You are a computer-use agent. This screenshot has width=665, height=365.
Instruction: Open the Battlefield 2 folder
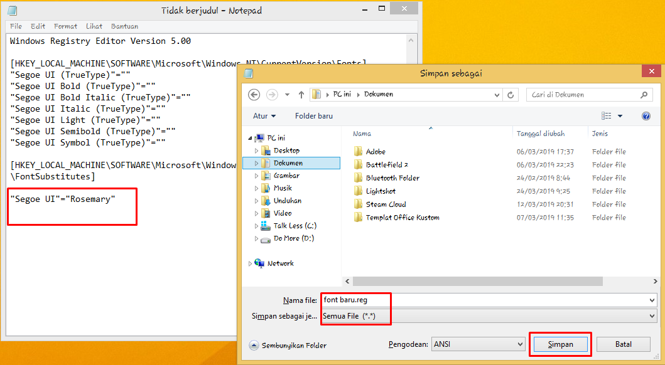coord(387,165)
